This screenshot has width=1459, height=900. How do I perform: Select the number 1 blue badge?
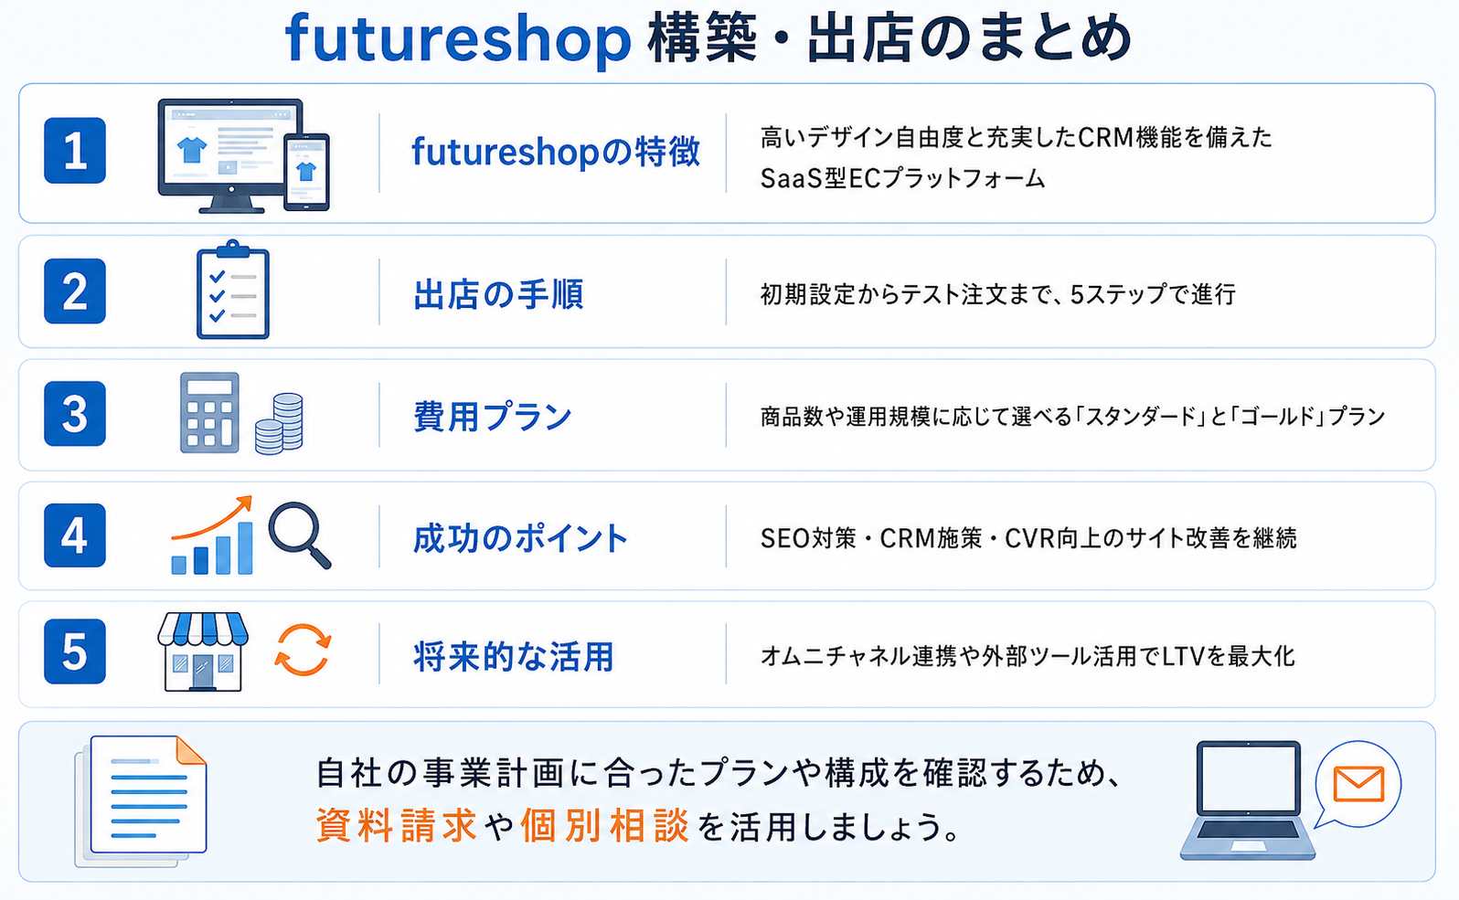pyautogui.click(x=75, y=151)
